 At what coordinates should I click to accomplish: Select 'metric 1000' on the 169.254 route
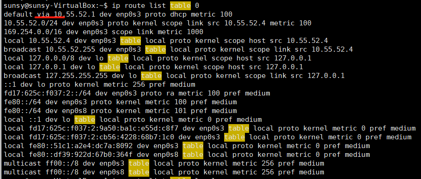pyautogui.click(x=180, y=32)
